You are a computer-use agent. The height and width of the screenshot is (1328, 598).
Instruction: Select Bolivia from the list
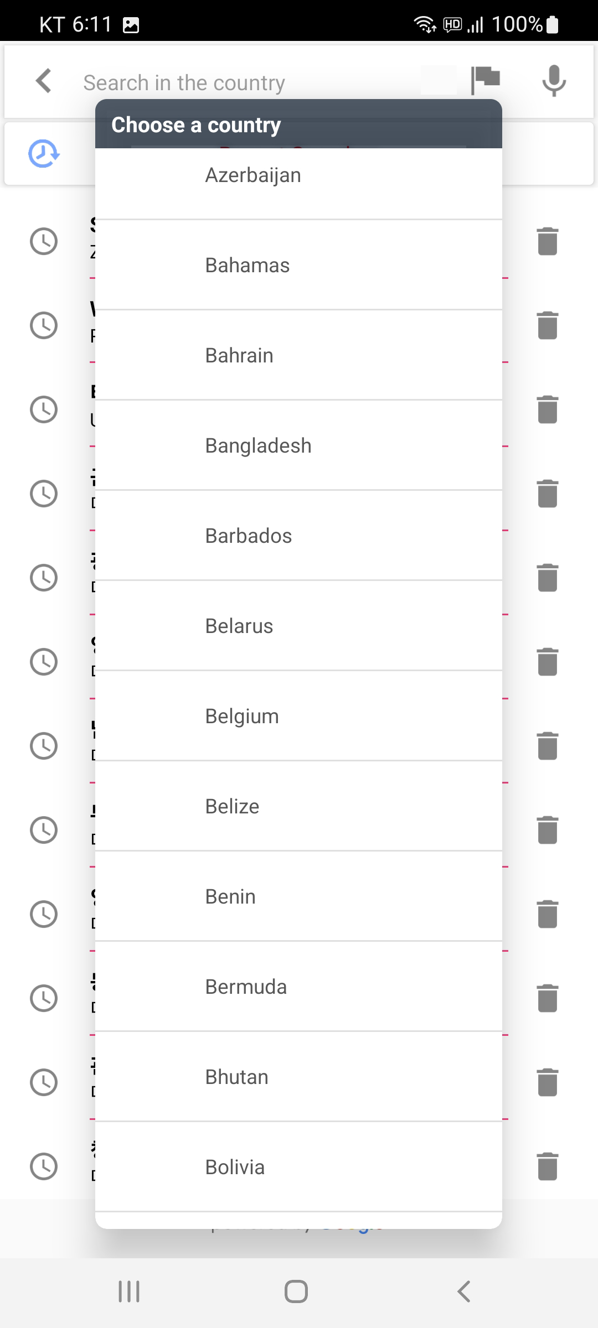point(298,1167)
